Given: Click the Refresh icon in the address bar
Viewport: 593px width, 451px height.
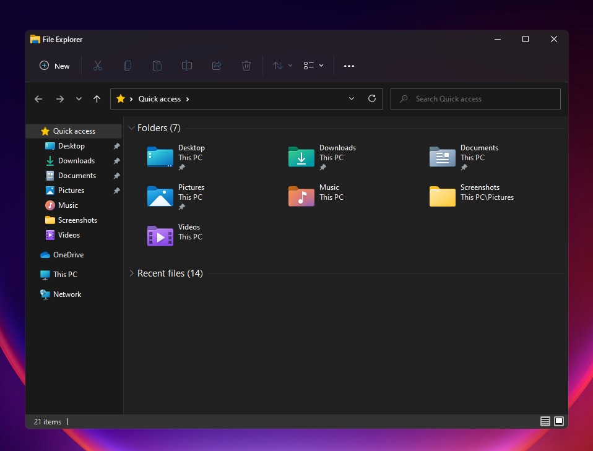Looking at the screenshot, I should (x=371, y=98).
